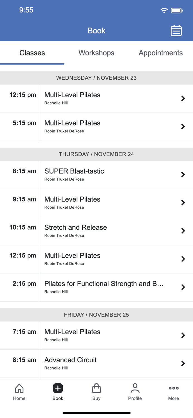This screenshot has width=193, height=418.
Task: Open the More menu icon
Action: point(173,388)
